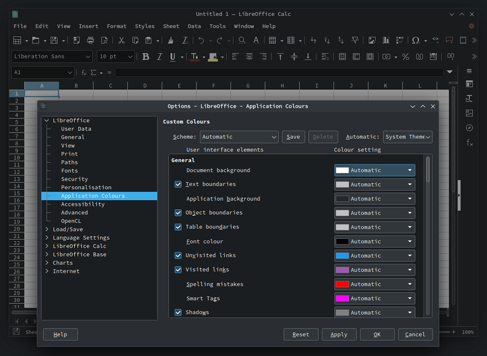
Task: Open the Tools menu
Action: [x=217, y=26]
